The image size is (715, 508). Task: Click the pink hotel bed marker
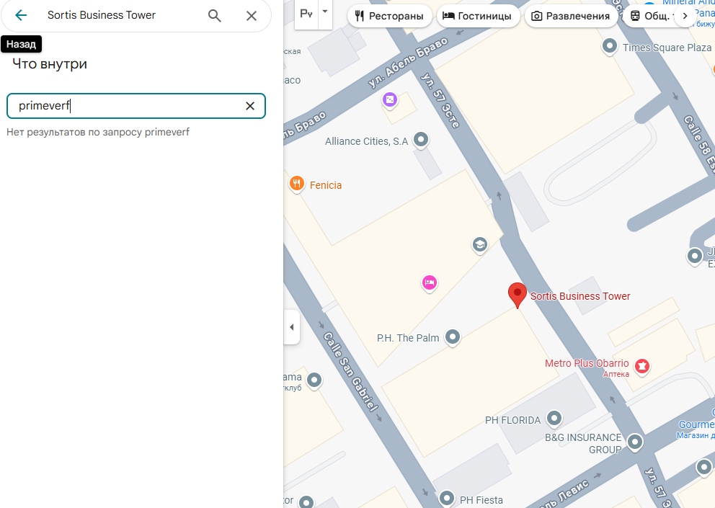click(429, 283)
